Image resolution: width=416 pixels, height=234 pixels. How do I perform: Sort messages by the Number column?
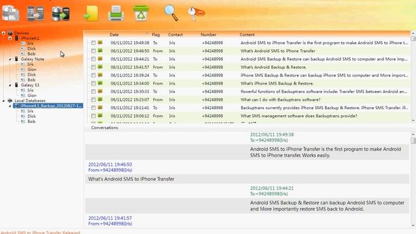pos(208,34)
